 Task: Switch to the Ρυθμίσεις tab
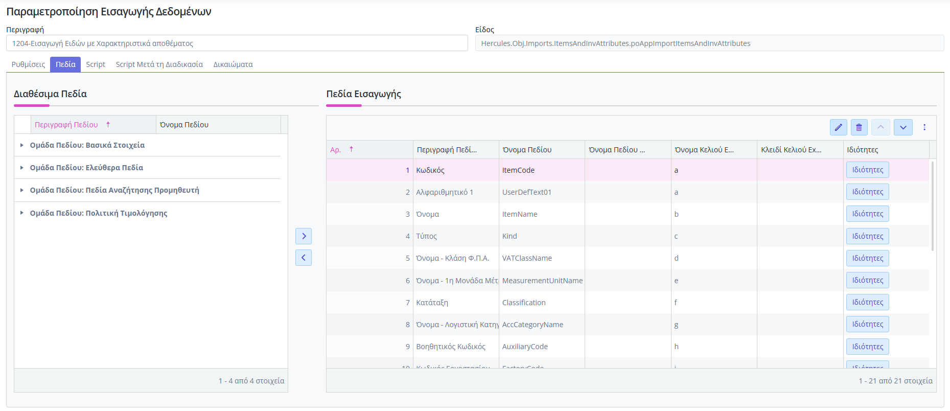pyautogui.click(x=28, y=64)
